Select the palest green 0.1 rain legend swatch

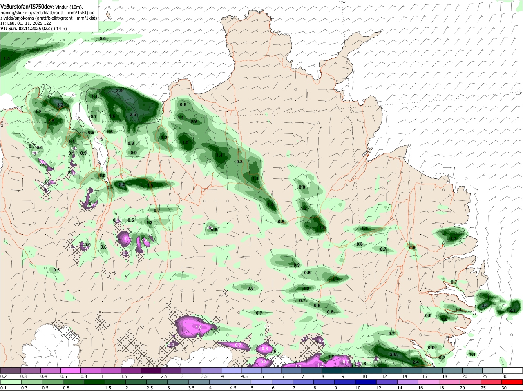pyautogui.click(x=10, y=382)
